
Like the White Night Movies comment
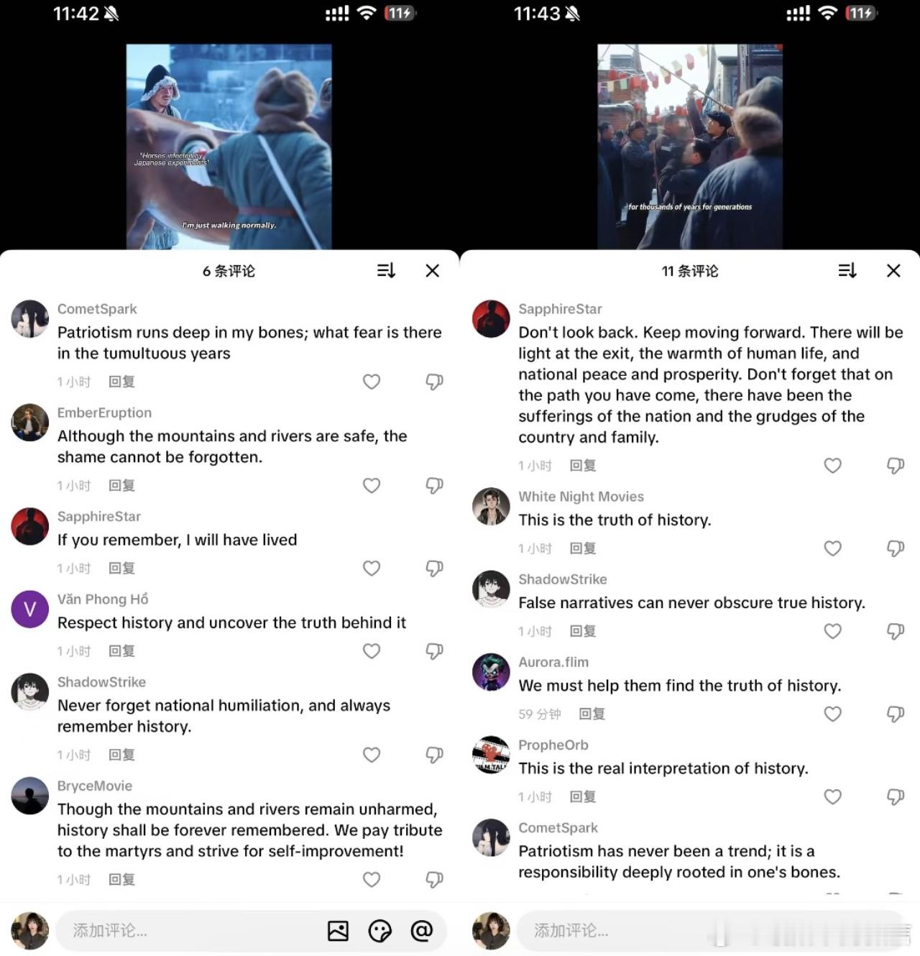pyautogui.click(x=832, y=548)
